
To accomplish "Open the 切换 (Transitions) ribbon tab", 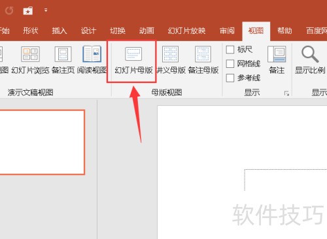I will click(118, 31).
